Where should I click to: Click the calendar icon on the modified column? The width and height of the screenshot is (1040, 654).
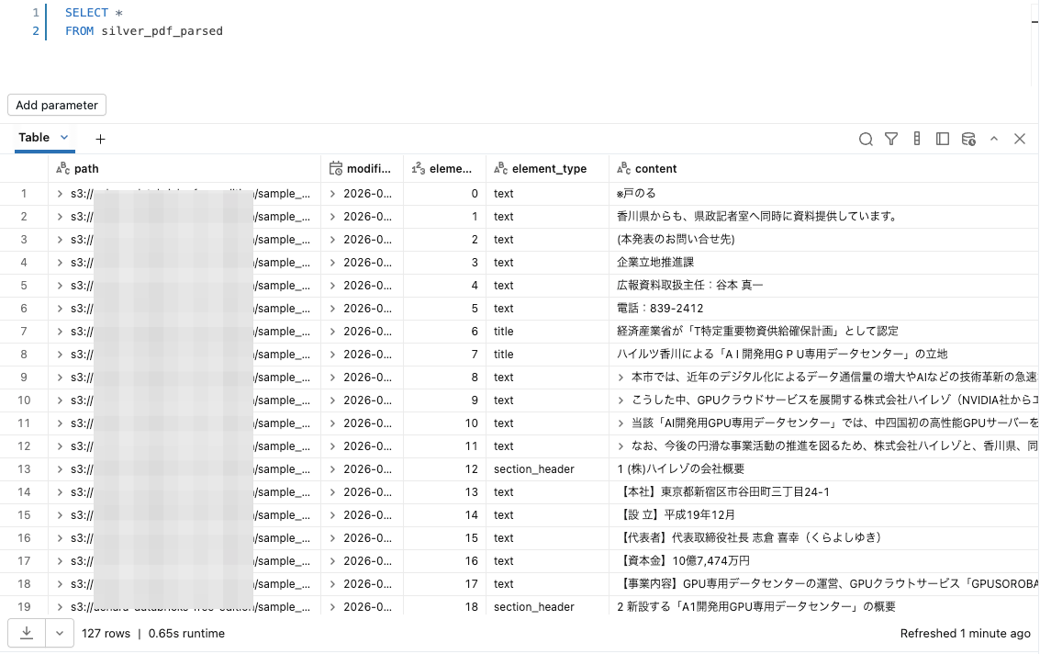point(336,168)
